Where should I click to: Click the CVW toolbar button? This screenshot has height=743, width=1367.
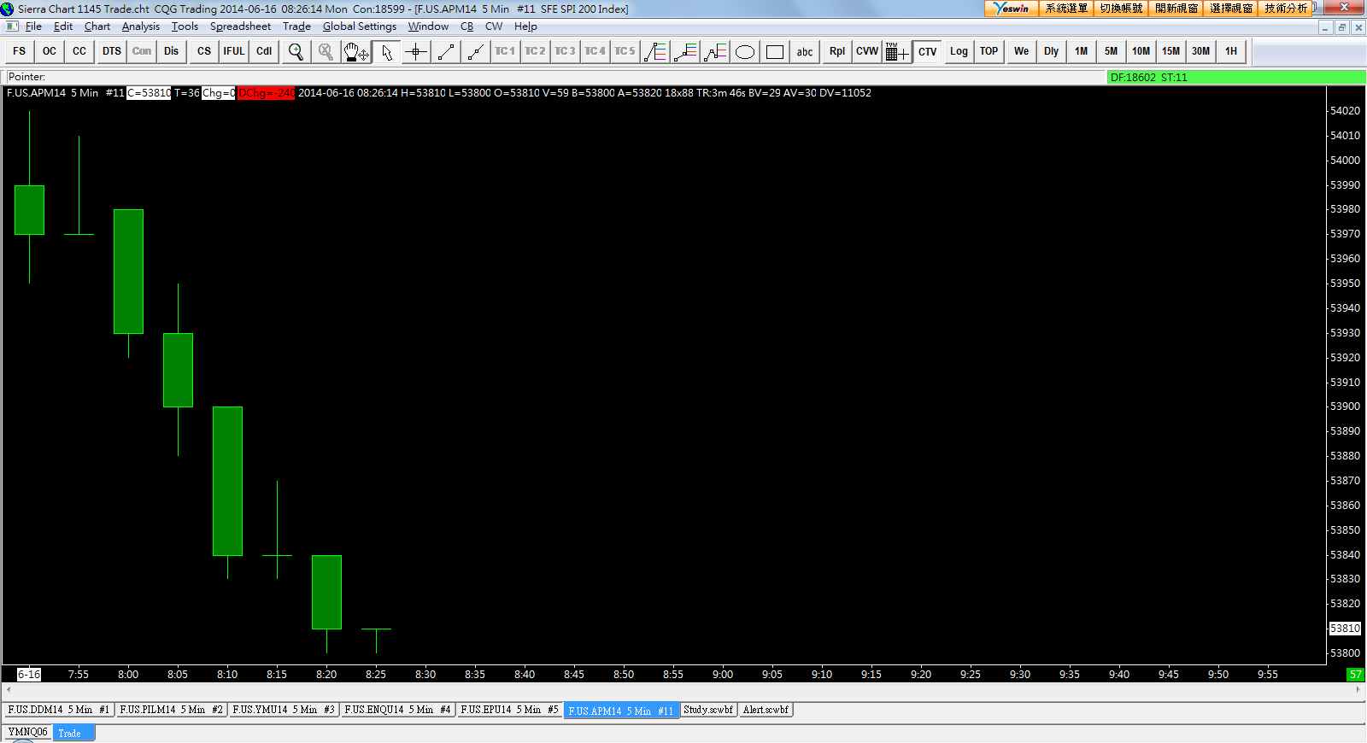pyautogui.click(x=867, y=51)
